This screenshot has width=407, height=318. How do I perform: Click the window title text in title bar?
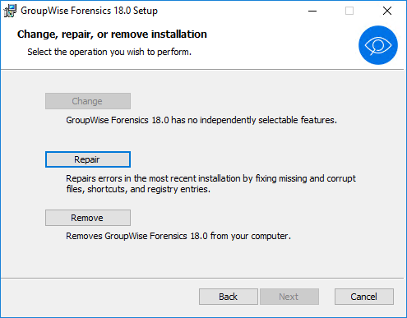(x=89, y=11)
